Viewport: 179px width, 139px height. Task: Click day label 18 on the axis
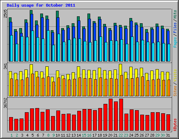point(100,135)
